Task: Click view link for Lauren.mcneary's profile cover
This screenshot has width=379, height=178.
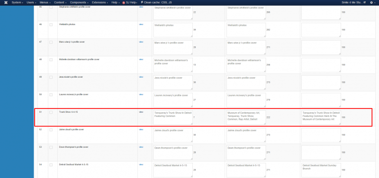Action: point(141,94)
